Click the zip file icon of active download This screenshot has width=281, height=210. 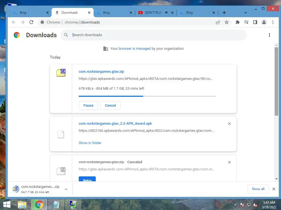pos(61,73)
